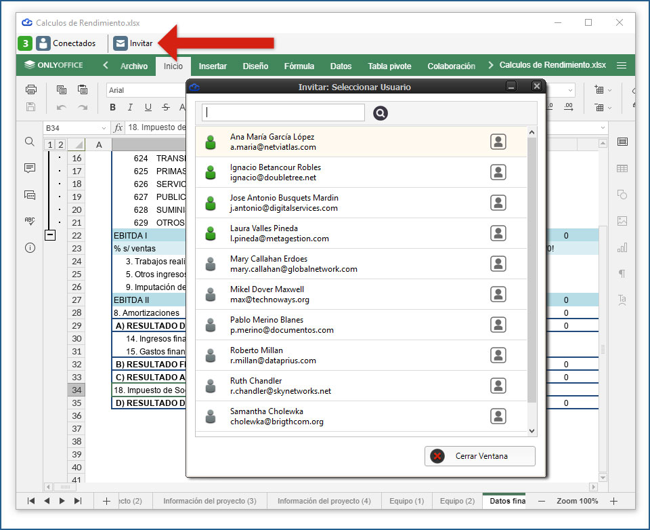Collapse row group with minus button

point(50,235)
